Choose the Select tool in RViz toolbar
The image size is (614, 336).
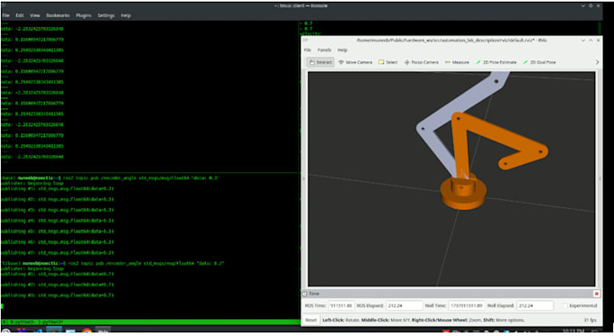387,62
